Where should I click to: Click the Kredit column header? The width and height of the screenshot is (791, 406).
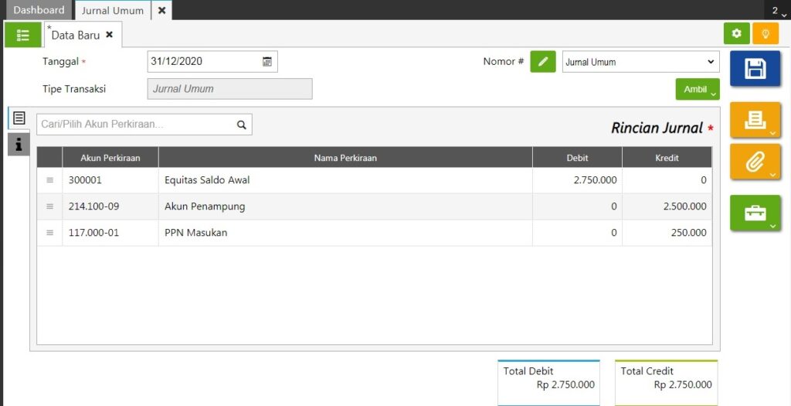(667, 158)
